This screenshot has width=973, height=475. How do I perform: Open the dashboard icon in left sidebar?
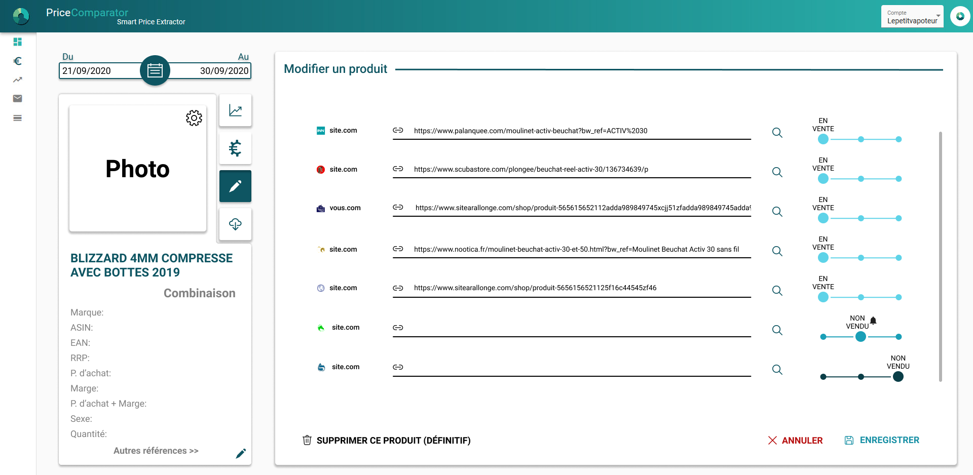pyautogui.click(x=18, y=42)
